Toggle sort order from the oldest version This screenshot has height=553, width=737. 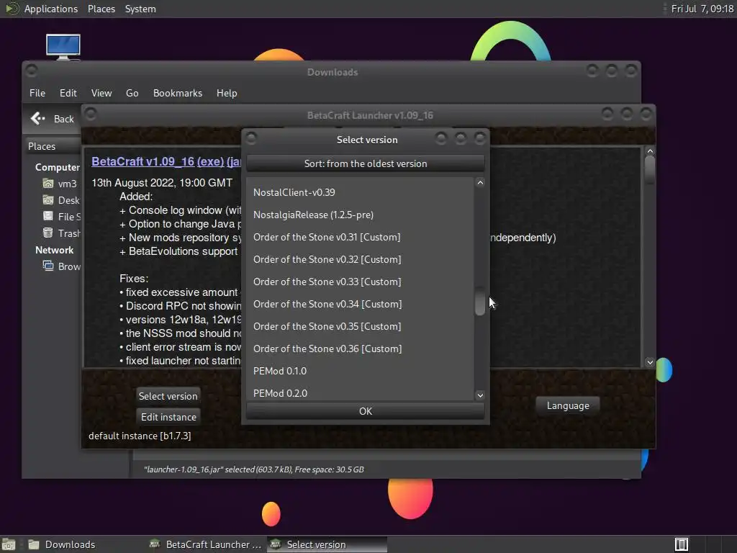[365, 163]
